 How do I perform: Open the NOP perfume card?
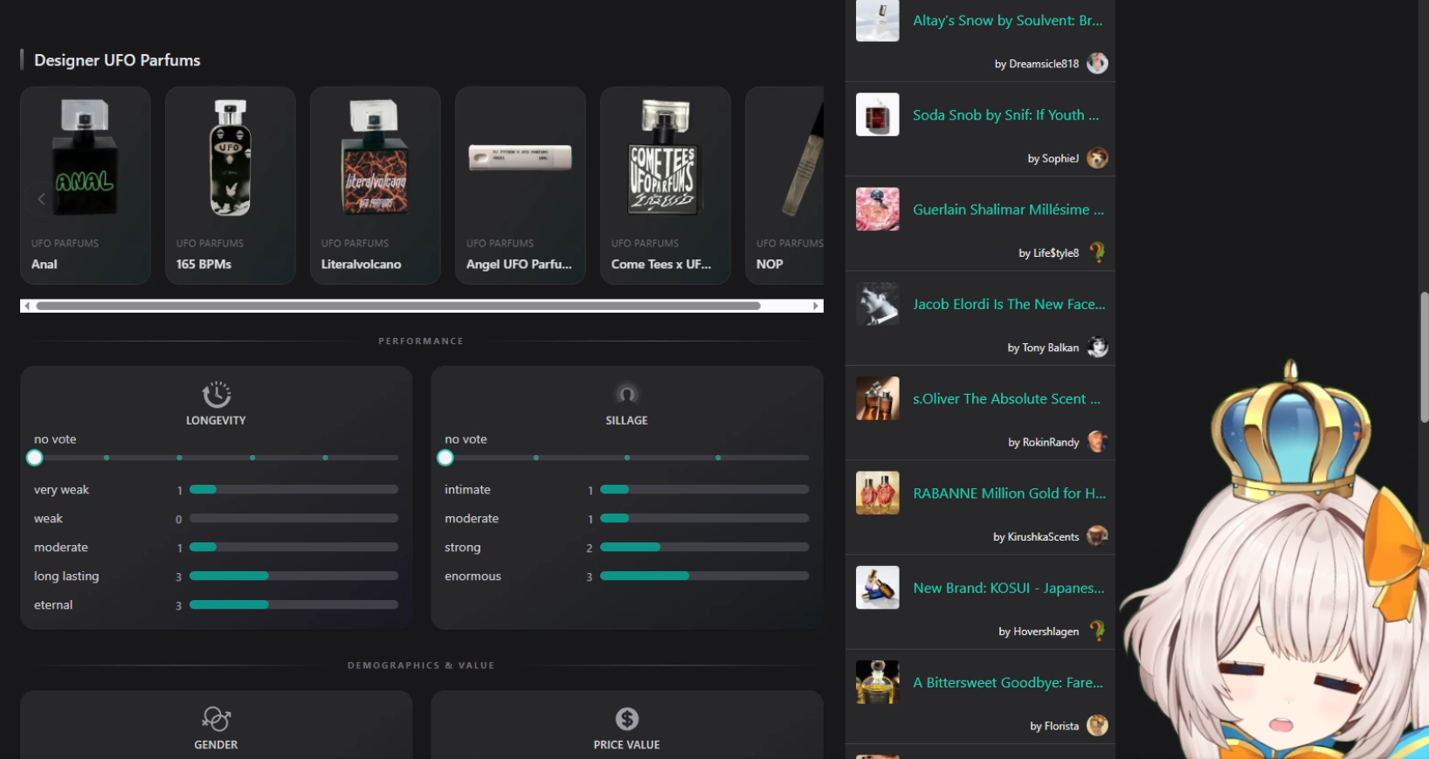(784, 185)
